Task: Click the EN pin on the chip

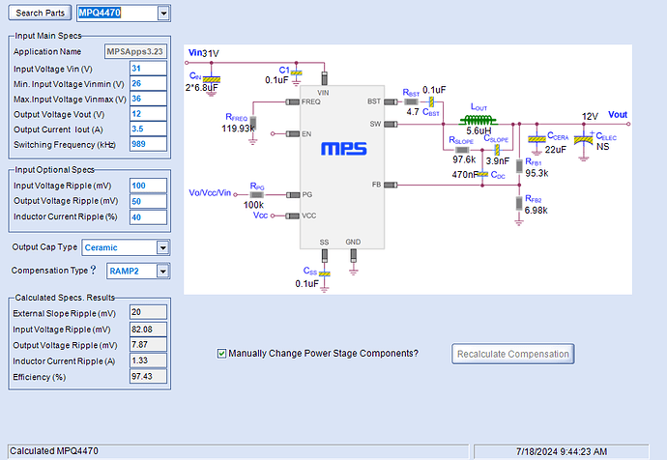Action: click(293, 134)
